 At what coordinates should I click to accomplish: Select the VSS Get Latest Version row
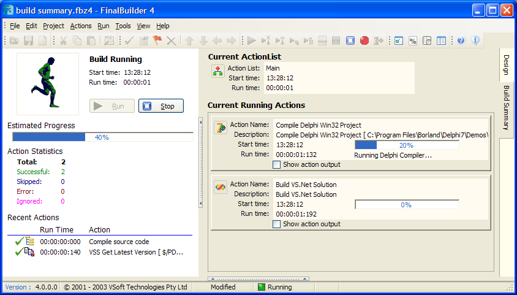100,252
